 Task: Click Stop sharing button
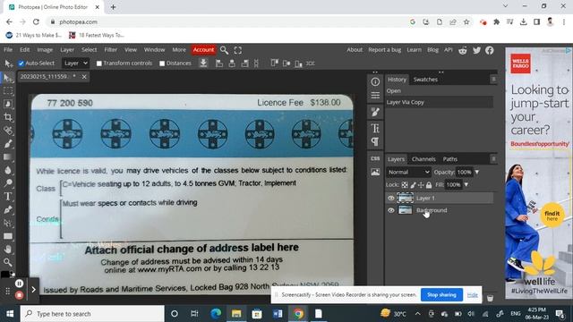tap(441, 294)
